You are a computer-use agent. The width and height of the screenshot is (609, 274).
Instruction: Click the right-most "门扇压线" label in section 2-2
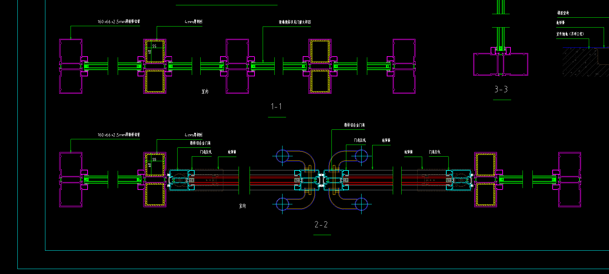coord(435,152)
